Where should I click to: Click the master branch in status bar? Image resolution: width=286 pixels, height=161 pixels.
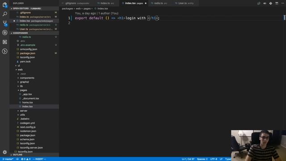[8, 159]
